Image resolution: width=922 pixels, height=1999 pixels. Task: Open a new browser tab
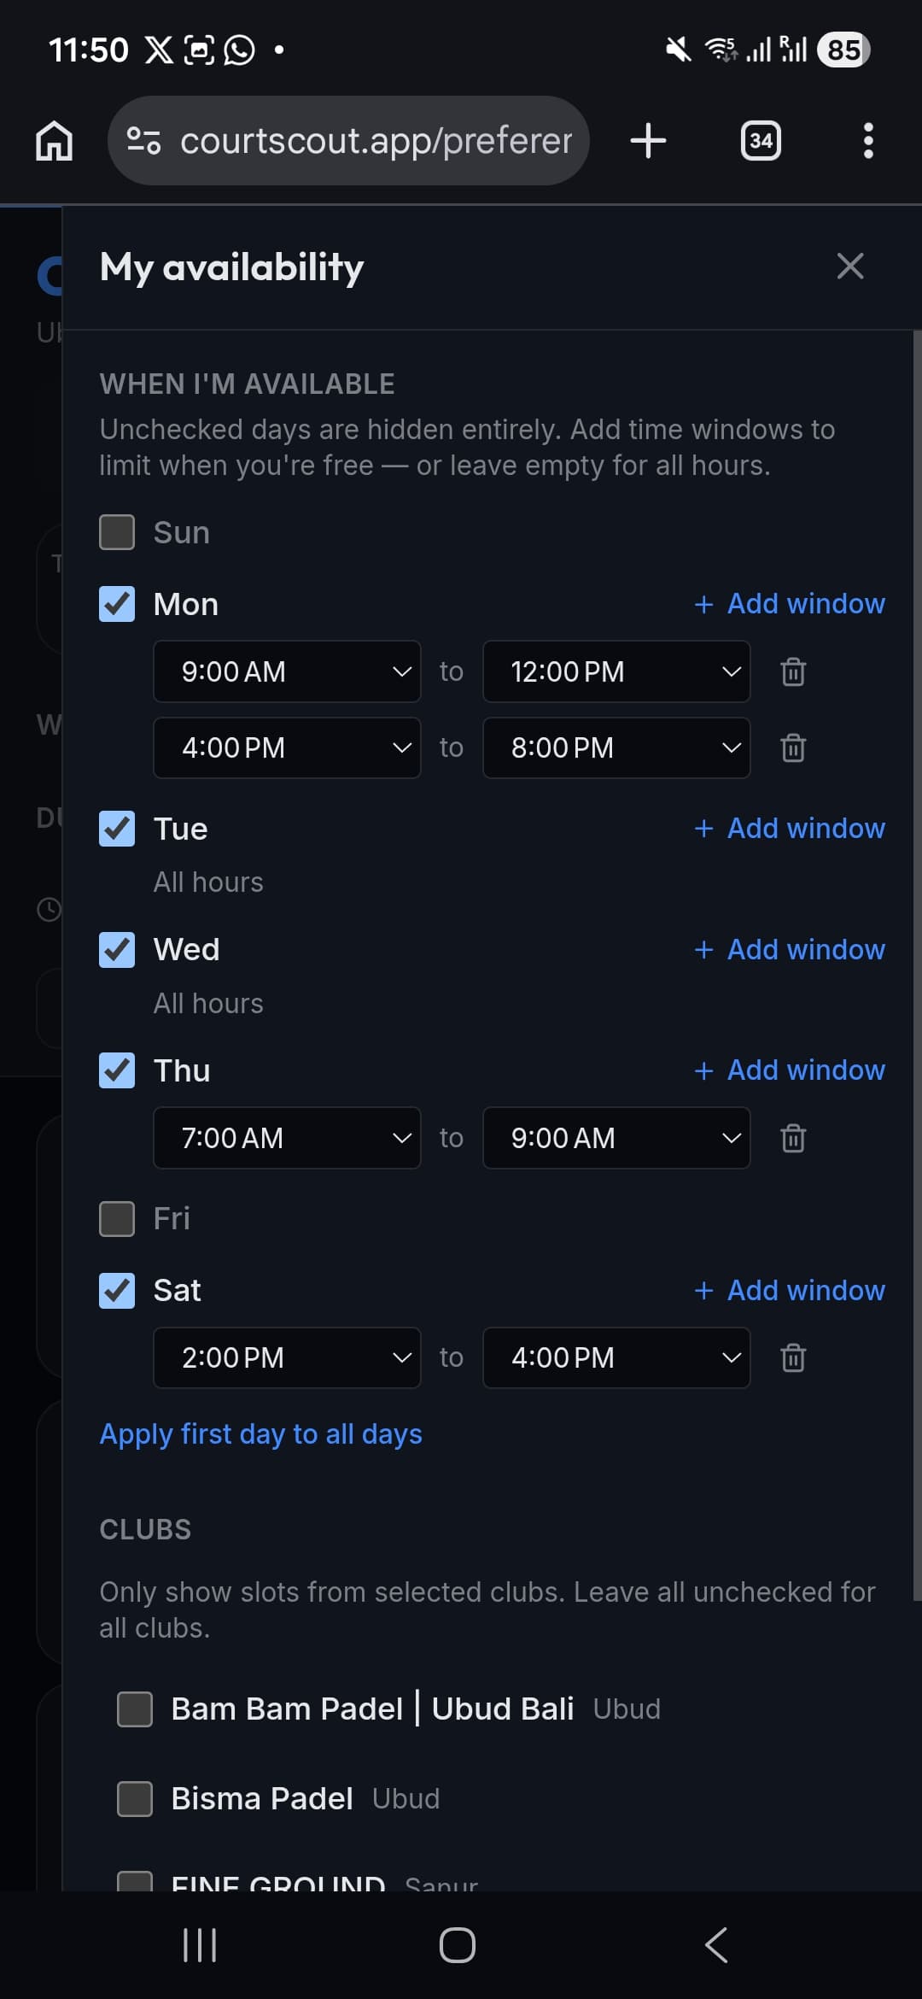648,140
